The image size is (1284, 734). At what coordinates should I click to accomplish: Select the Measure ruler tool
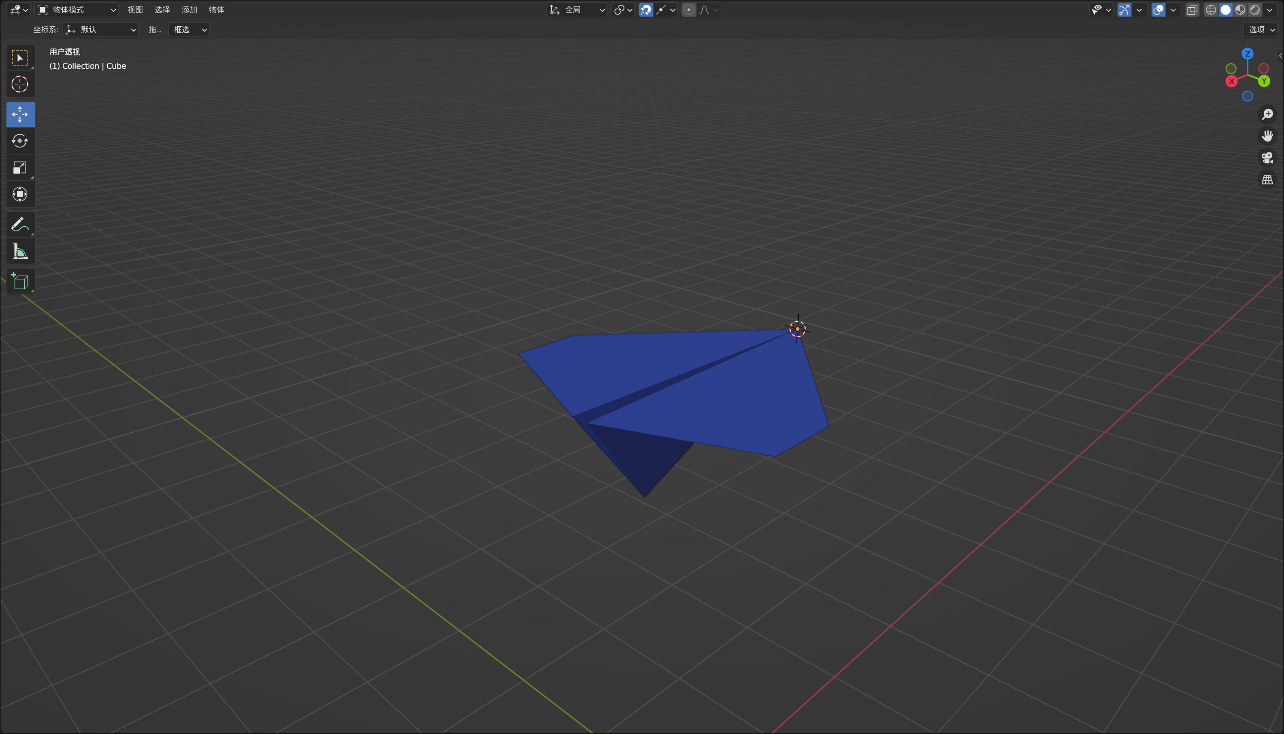(20, 251)
